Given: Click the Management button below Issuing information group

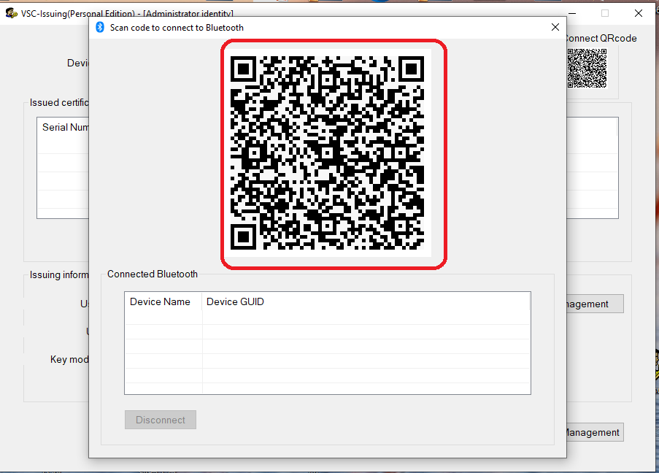Looking at the screenshot, I should click(x=594, y=432).
